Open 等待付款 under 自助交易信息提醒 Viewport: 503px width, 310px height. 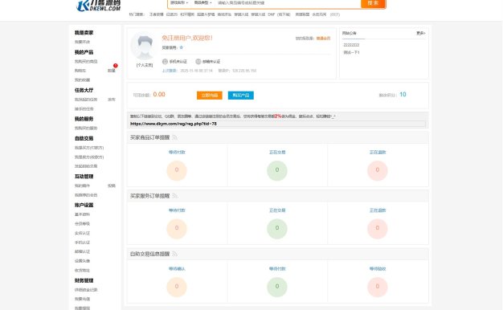[277, 269]
